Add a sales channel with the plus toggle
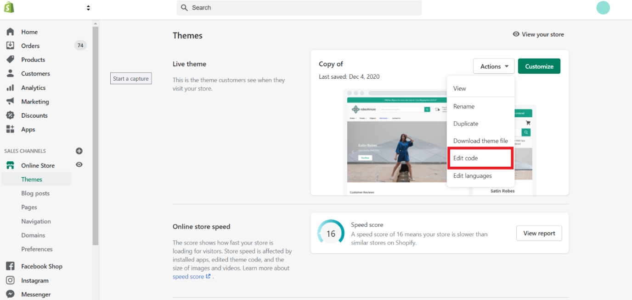Screen dimensions: 632x300 (79, 151)
